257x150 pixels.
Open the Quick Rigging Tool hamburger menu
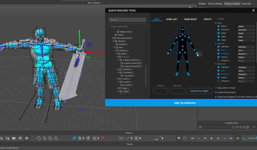253,10
